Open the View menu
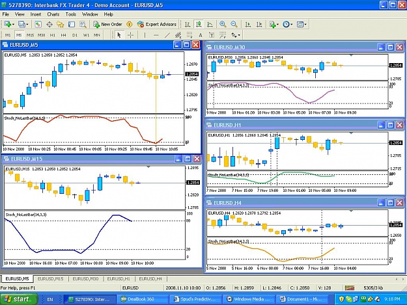 click(x=20, y=14)
